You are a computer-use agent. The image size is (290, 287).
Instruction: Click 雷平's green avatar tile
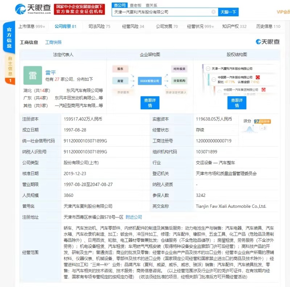(x=33, y=75)
